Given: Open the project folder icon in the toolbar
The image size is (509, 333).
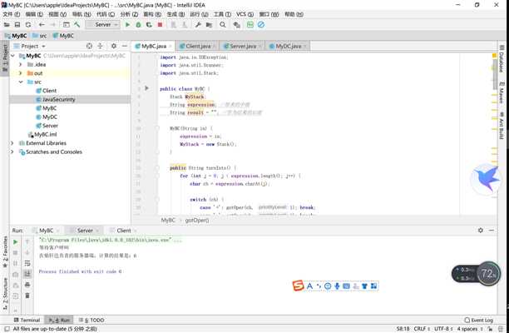Looking at the screenshot, I should coord(7,25).
